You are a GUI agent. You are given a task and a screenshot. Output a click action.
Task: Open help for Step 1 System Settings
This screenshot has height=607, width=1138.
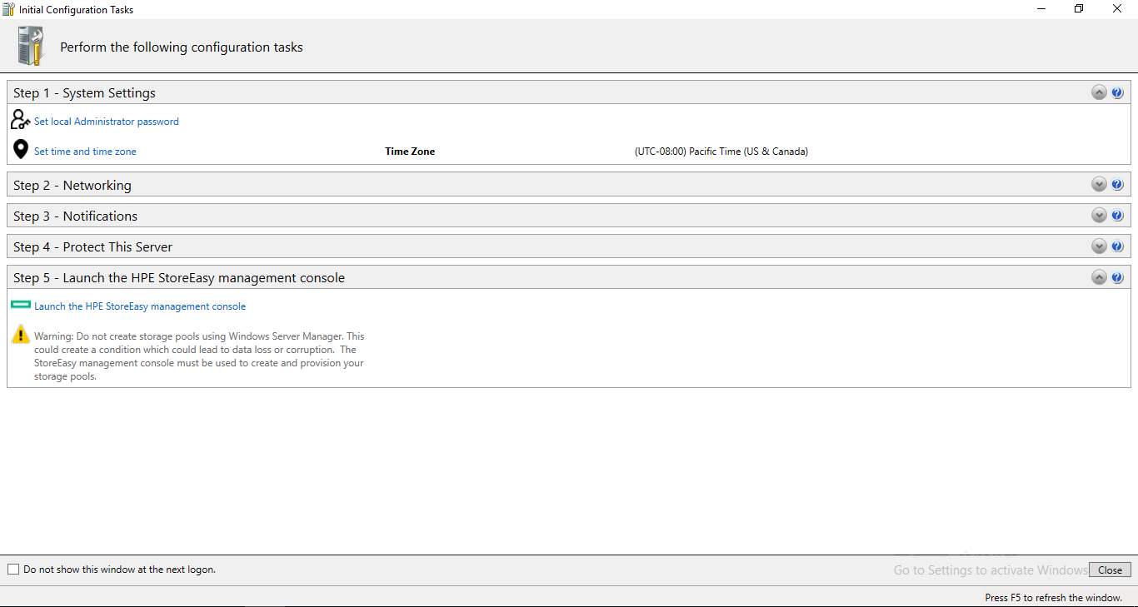tap(1117, 92)
